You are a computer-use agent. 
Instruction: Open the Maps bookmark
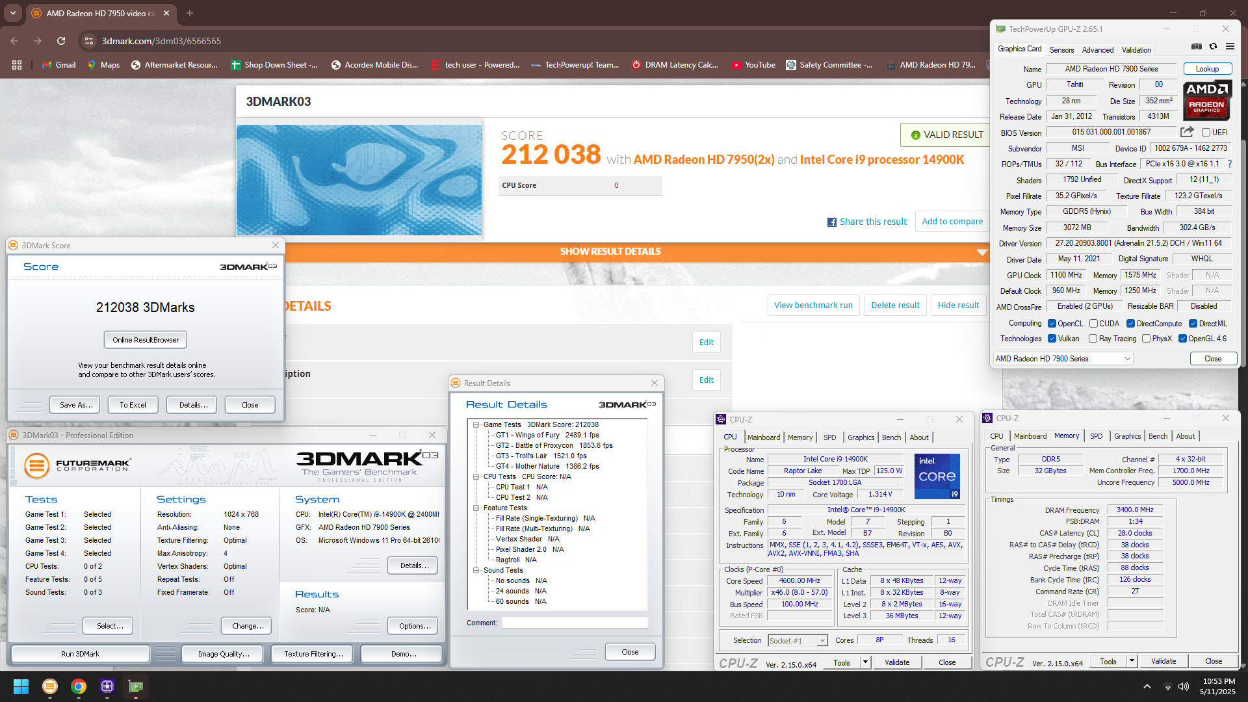103,65
